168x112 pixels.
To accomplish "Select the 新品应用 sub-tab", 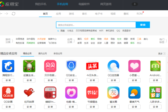I will click(58, 53).
